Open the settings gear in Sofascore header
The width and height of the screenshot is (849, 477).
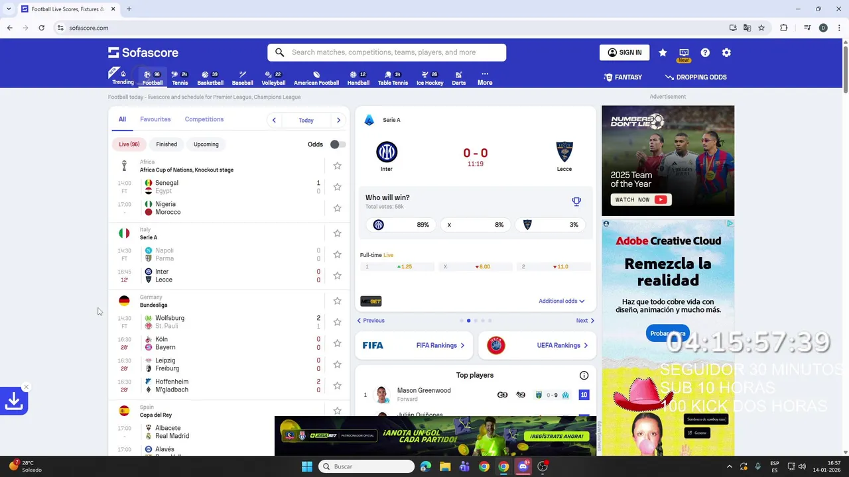726,52
